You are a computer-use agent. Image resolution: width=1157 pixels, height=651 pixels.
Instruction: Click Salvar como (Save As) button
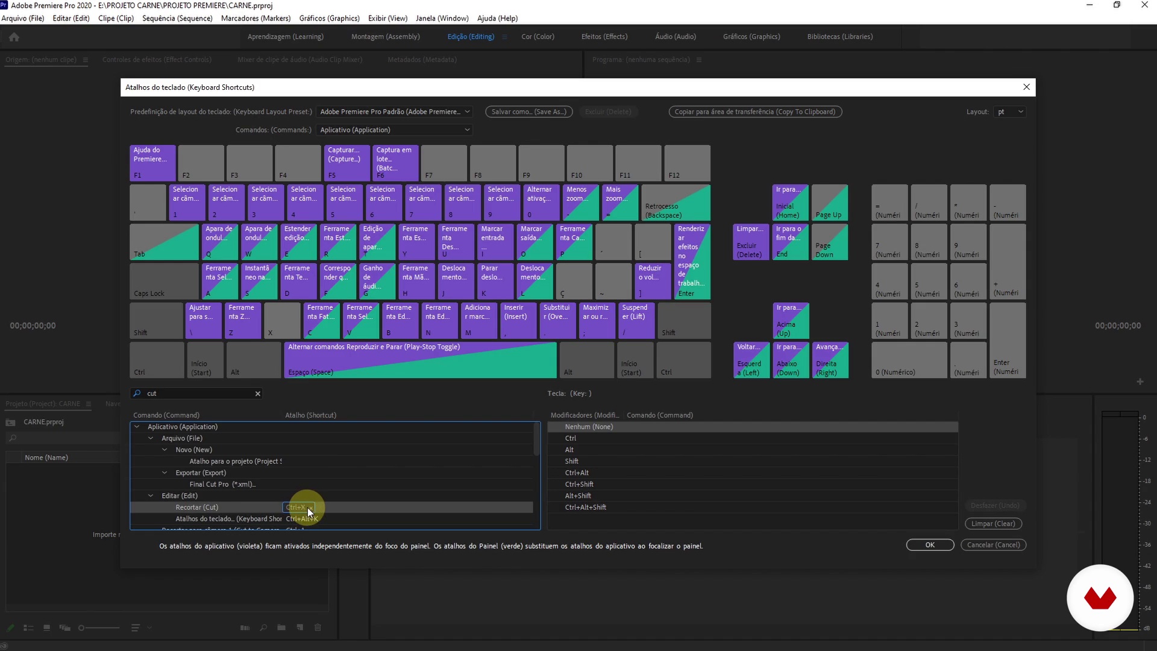529,112
